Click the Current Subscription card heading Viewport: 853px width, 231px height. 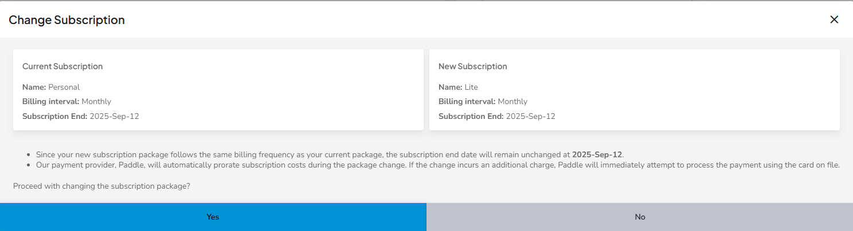click(62, 66)
